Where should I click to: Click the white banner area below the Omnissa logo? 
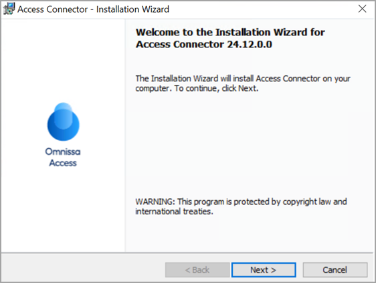[63, 210]
